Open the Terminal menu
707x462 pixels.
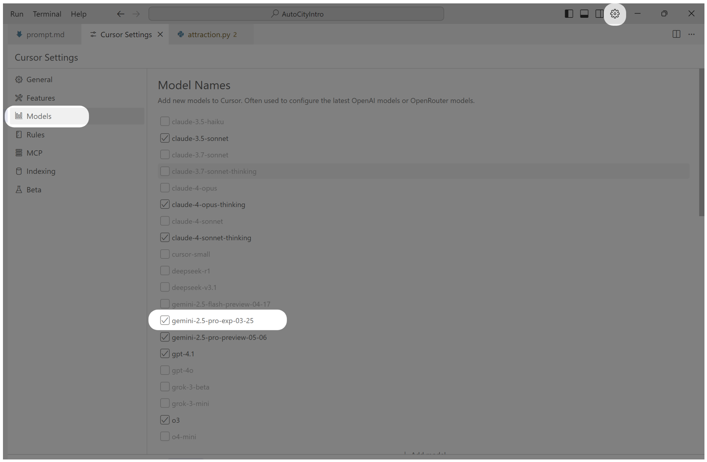(47, 14)
